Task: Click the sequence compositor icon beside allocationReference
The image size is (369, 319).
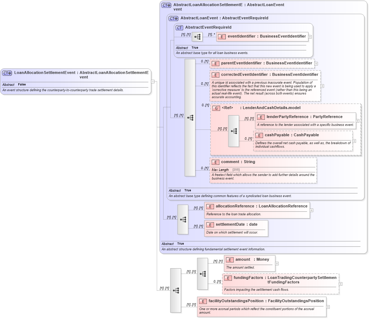Action: (183, 220)
